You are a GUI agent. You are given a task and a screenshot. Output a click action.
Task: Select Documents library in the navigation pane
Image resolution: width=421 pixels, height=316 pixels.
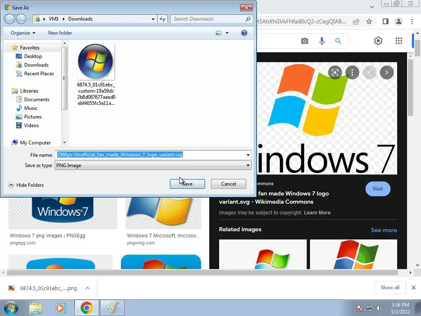(37, 100)
